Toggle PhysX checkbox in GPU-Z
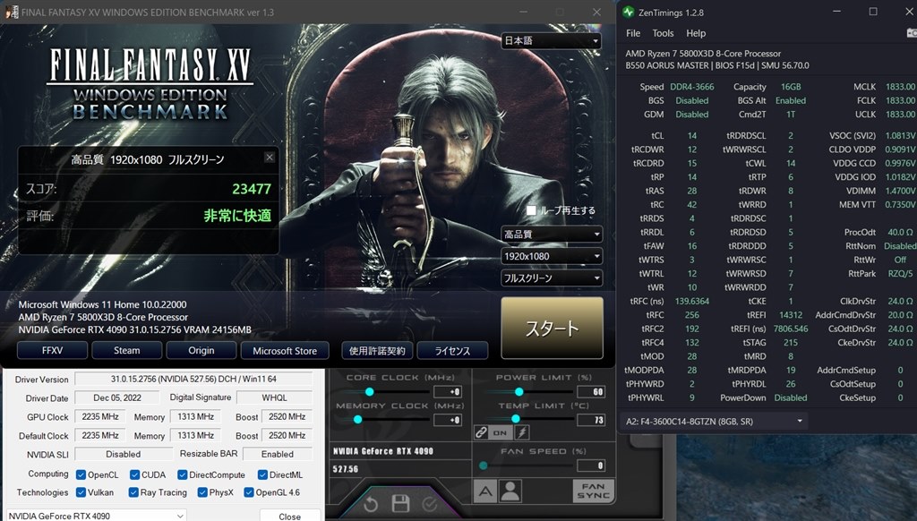917x521 pixels. (x=202, y=492)
